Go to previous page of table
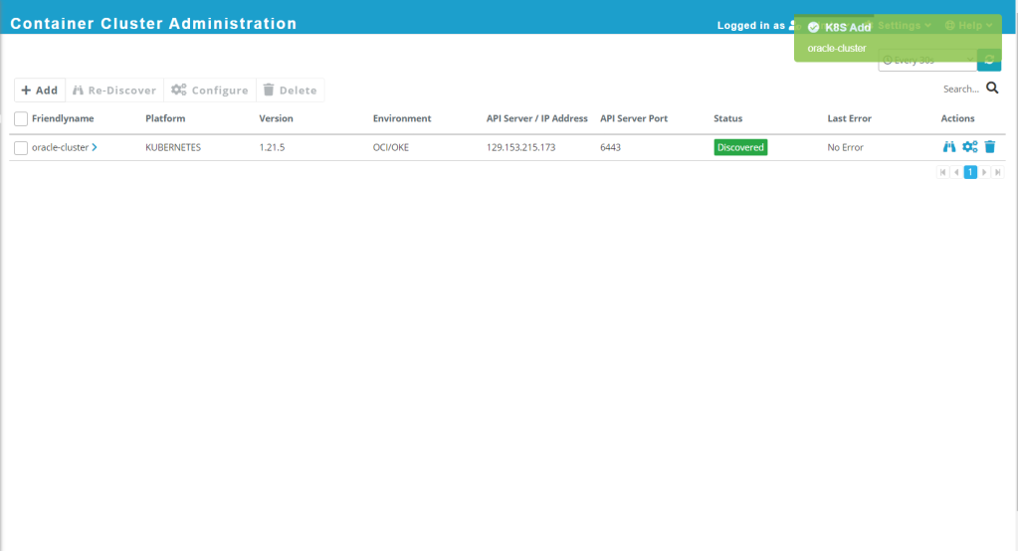Image resolution: width=1018 pixels, height=551 pixels. pyautogui.click(x=956, y=172)
